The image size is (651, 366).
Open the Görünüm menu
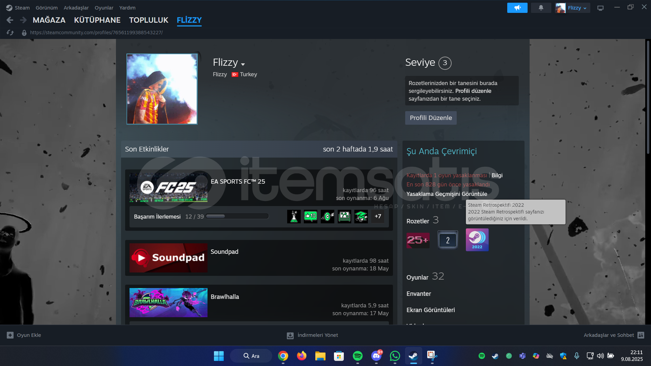pos(47,8)
